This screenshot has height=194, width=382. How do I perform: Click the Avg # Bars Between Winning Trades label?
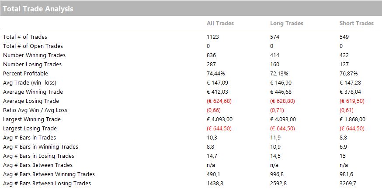click(49, 174)
